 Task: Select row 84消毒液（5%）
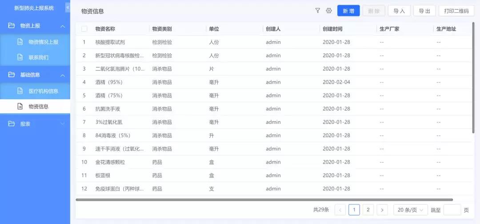273,135
